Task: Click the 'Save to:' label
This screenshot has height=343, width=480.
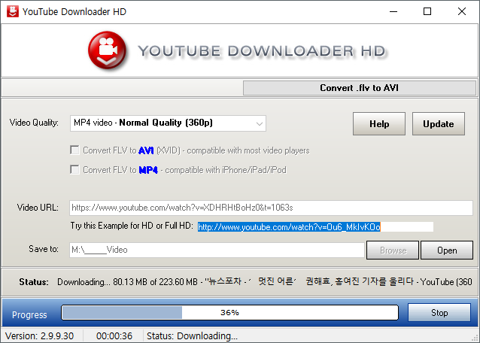Action: pyautogui.click(x=44, y=249)
